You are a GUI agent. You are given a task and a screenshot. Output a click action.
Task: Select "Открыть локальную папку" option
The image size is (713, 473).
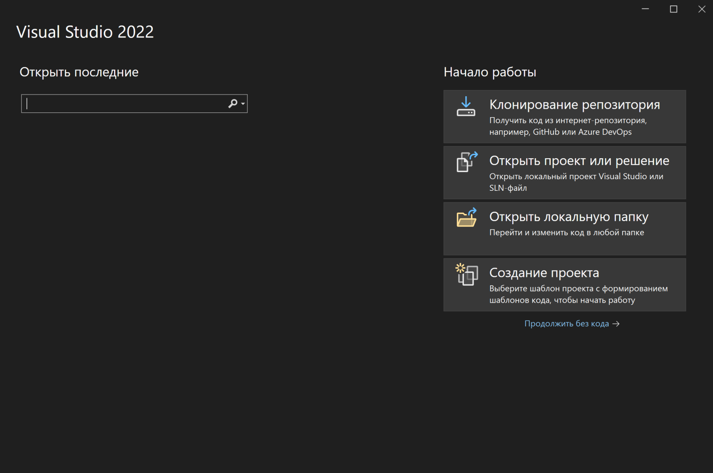pos(565,229)
